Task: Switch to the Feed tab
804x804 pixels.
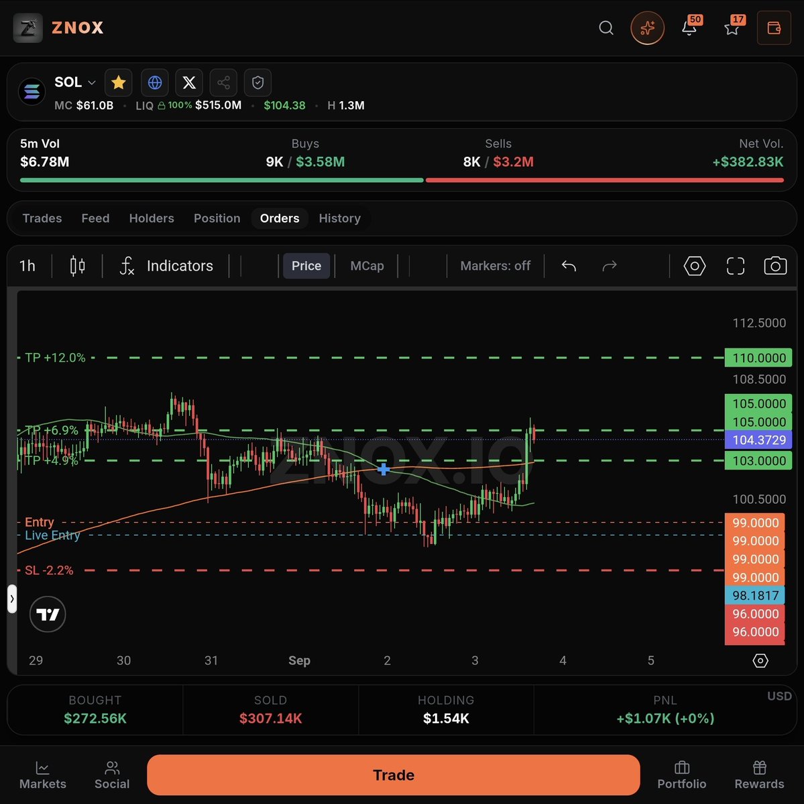Action: pyautogui.click(x=95, y=218)
